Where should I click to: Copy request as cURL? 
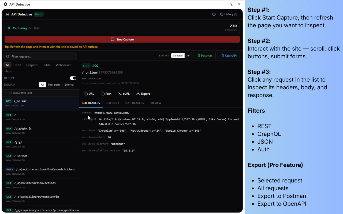(124, 94)
